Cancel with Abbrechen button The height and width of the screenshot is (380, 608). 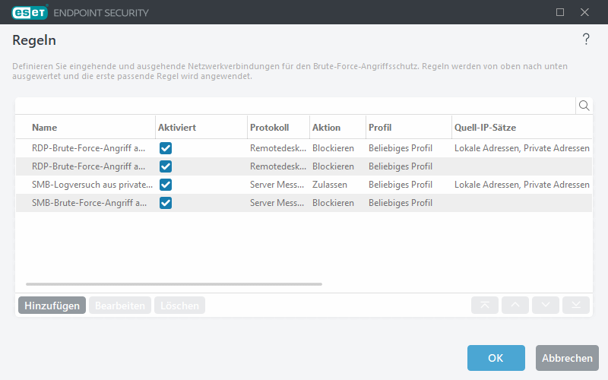click(x=567, y=358)
